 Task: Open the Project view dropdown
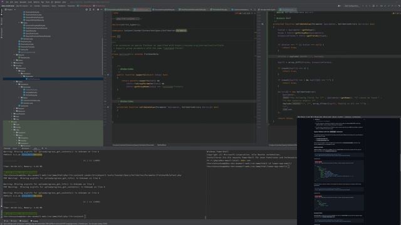(10, 9)
